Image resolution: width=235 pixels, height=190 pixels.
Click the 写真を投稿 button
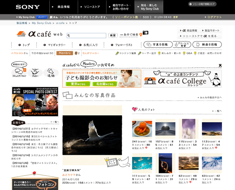(158, 45)
